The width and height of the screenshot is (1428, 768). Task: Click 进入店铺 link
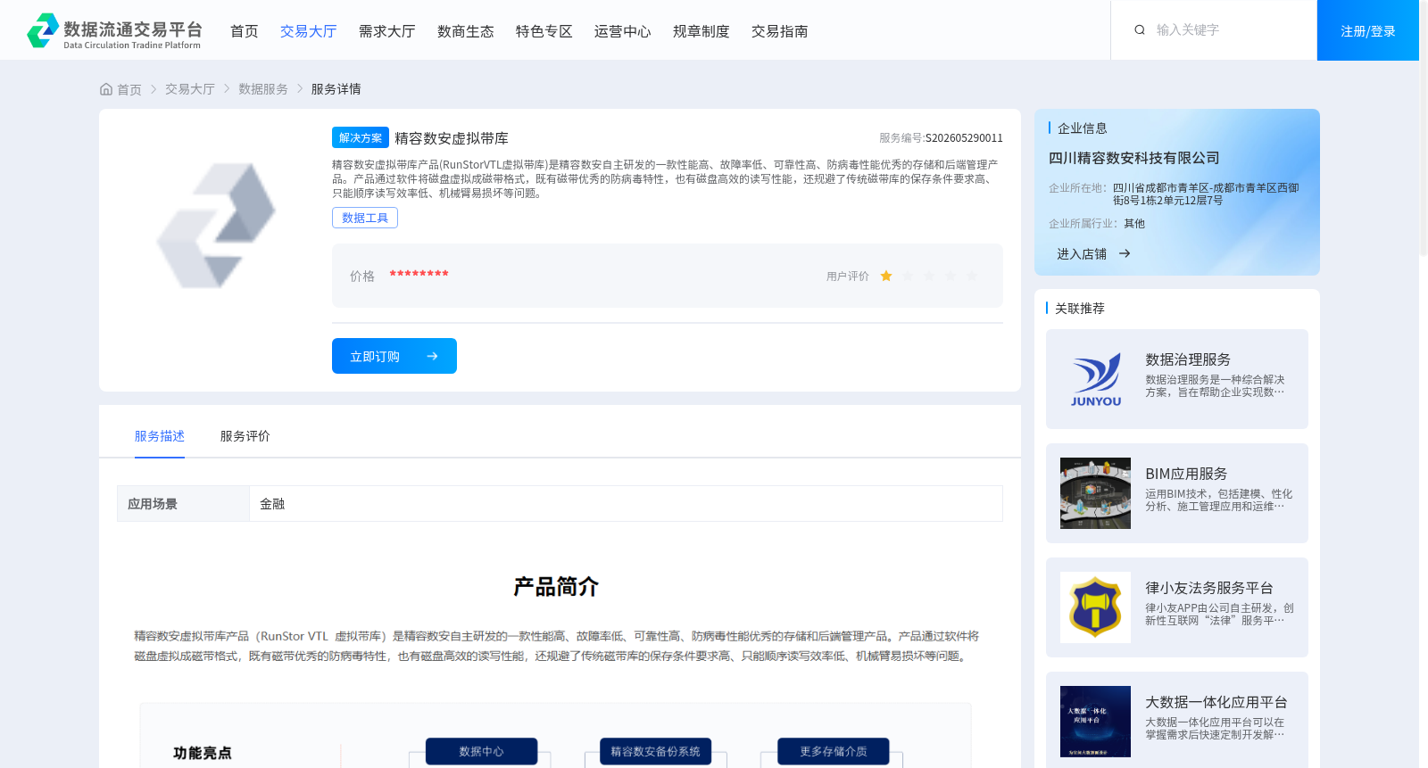coord(1082,254)
